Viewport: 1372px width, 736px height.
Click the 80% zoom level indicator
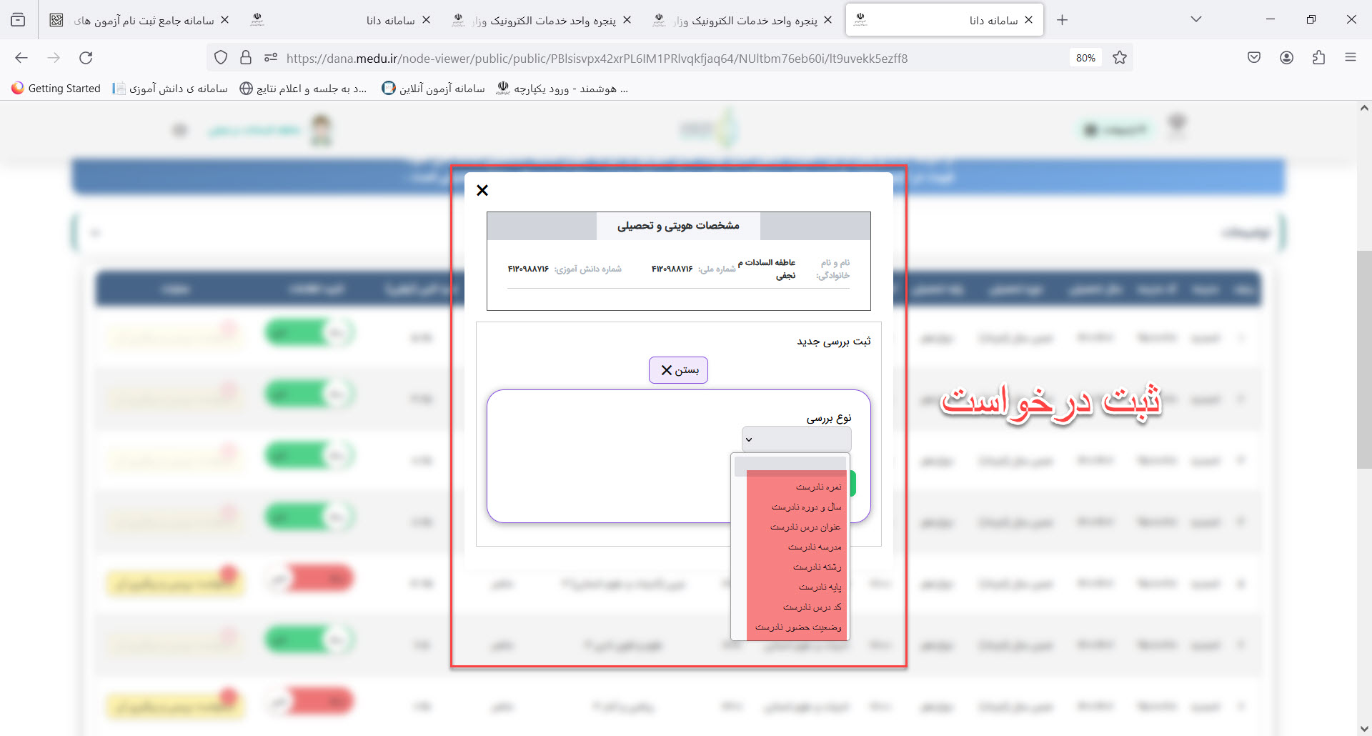[x=1085, y=58]
